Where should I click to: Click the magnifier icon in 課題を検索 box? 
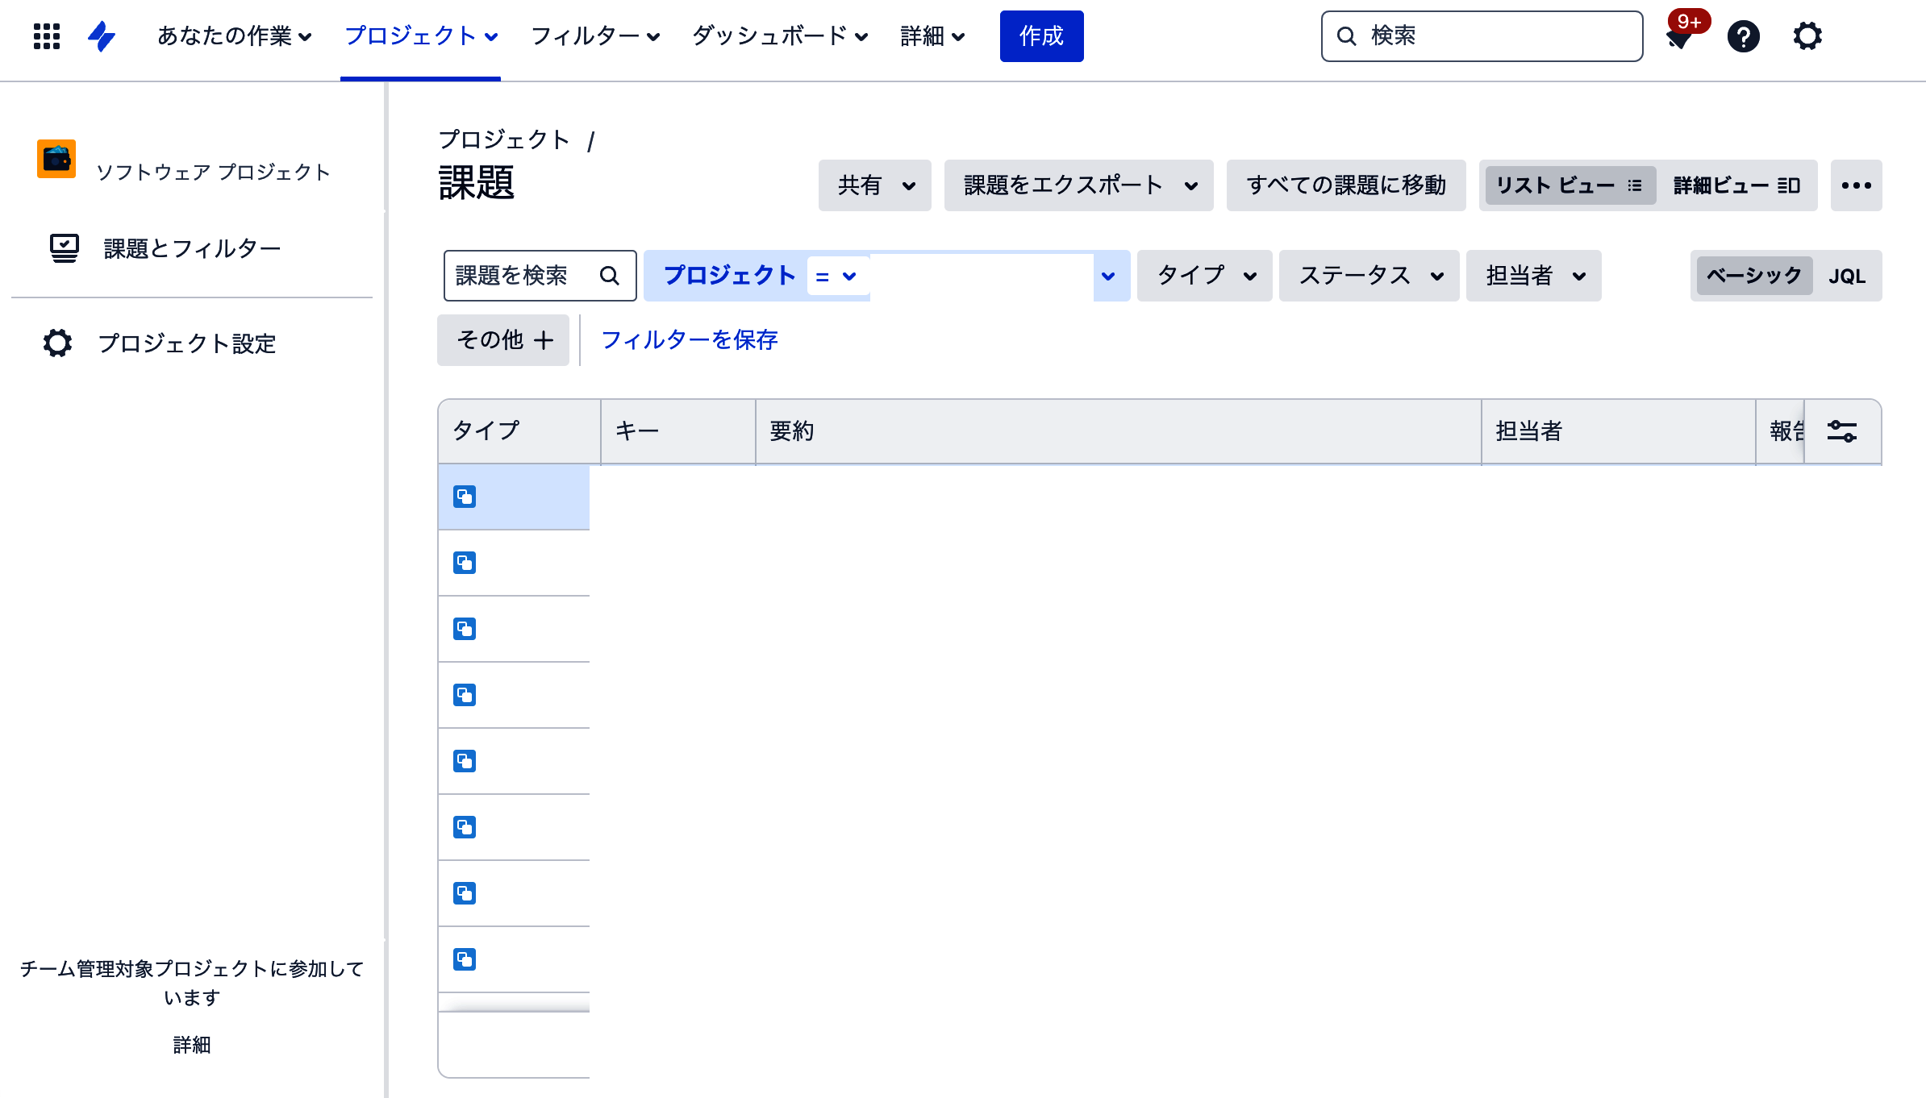point(610,276)
